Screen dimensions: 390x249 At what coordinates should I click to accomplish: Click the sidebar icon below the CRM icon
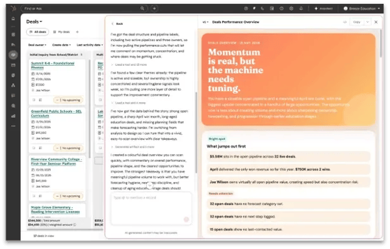click(13, 65)
